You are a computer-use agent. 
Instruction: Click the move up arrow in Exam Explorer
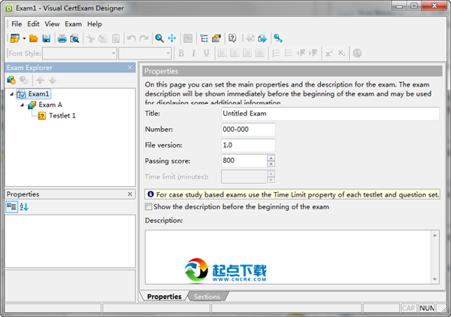coord(40,80)
